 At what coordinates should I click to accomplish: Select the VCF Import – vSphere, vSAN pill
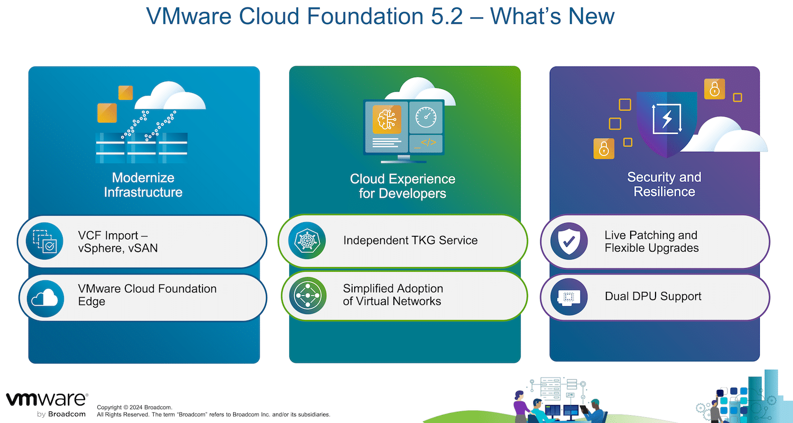[143, 241]
